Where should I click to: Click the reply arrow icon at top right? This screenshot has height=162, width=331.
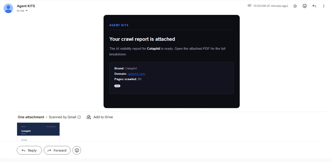314,6
